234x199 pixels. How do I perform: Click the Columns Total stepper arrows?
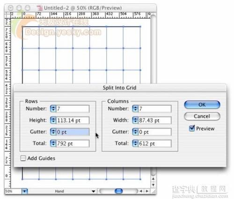[x=135, y=143]
